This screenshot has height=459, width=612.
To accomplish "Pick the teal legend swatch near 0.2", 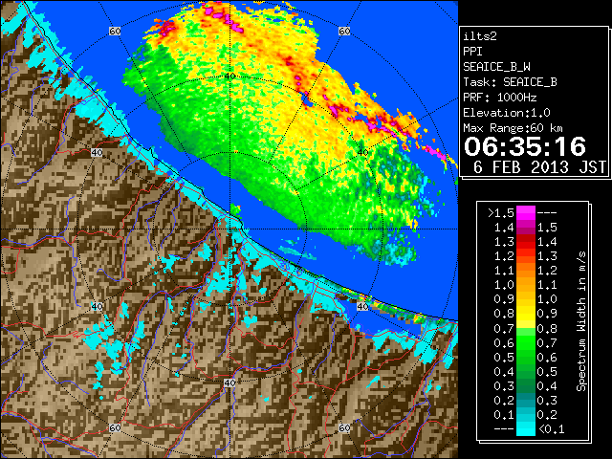I will 526,400.
